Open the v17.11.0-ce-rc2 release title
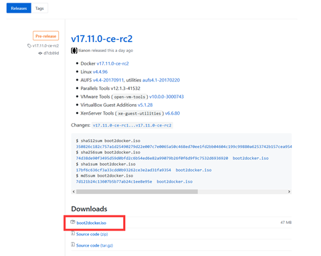Viewport: 321px width, 256px height. point(102,39)
